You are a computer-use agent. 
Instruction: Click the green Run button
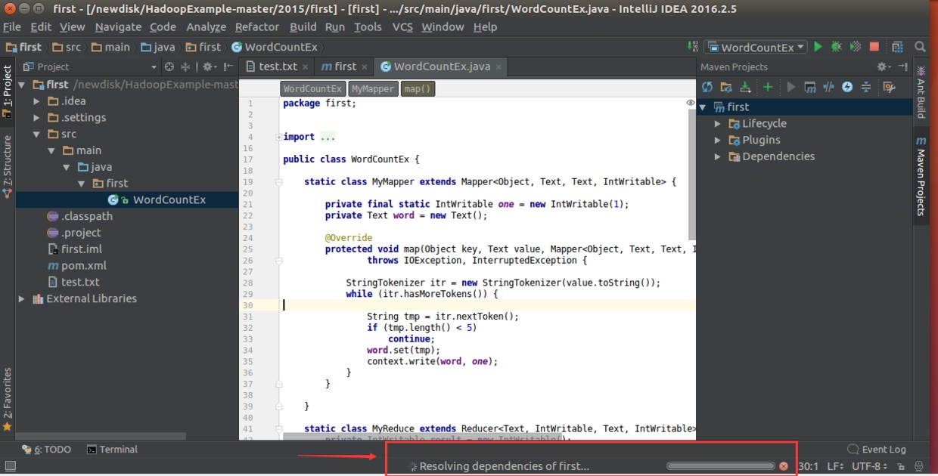pyautogui.click(x=818, y=47)
